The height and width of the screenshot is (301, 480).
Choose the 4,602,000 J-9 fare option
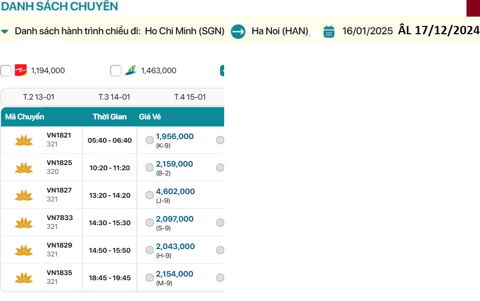pyautogui.click(x=149, y=195)
